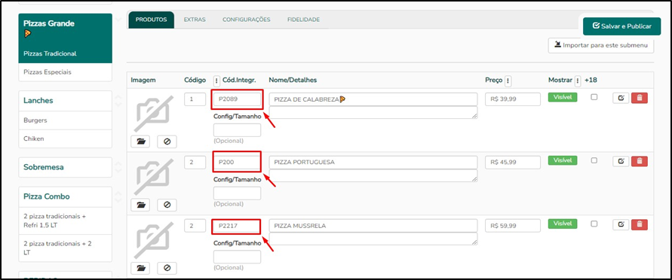Remove image from Pizza de Calabreza row
This screenshot has height=280, width=672.
pos(167,142)
